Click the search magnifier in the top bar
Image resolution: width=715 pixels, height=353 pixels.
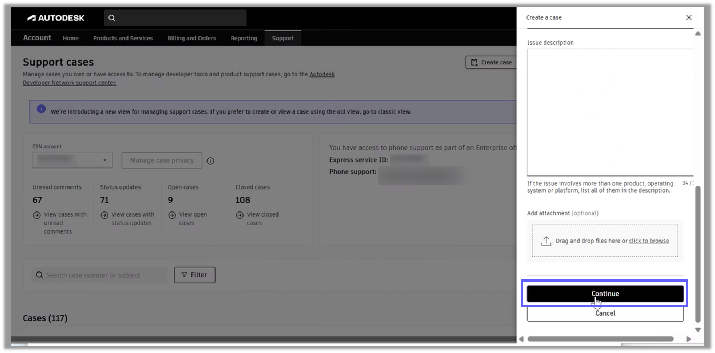pyautogui.click(x=112, y=17)
